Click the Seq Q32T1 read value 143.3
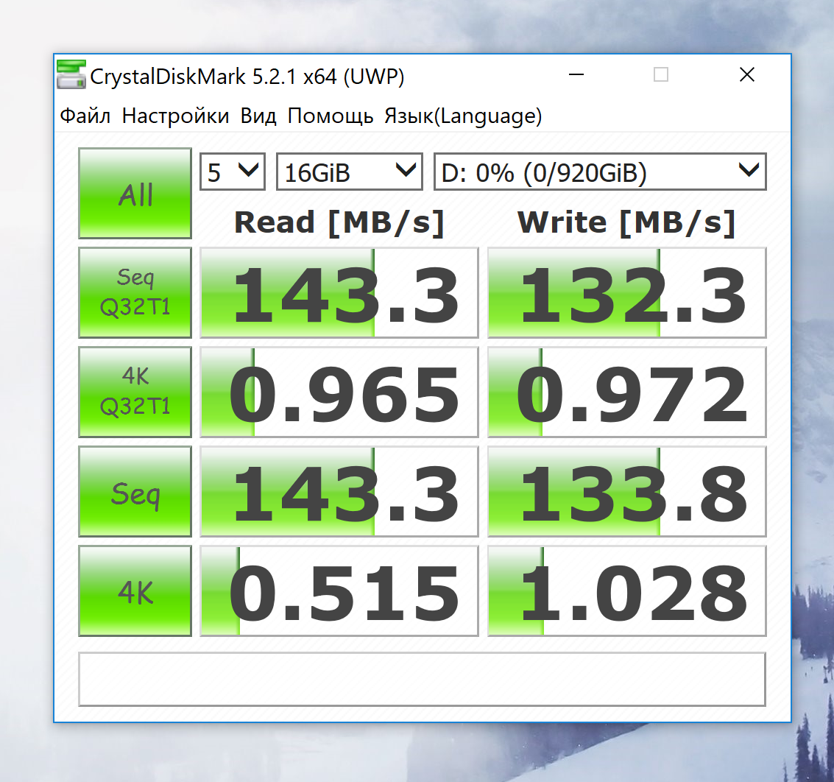834x782 pixels. (x=339, y=292)
